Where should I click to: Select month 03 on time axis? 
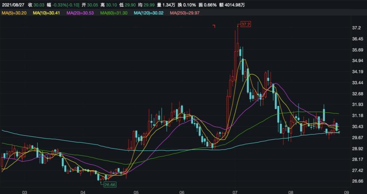point(25,192)
